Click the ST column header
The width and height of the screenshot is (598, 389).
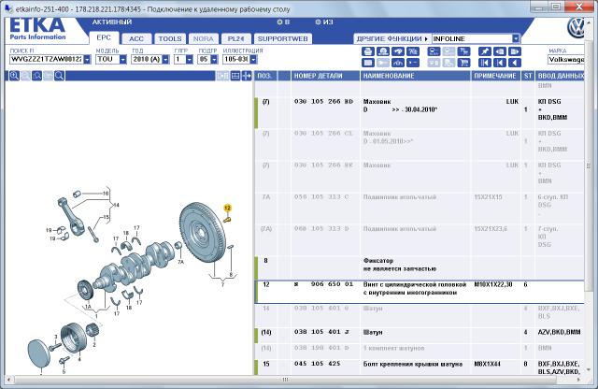click(x=528, y=76)
